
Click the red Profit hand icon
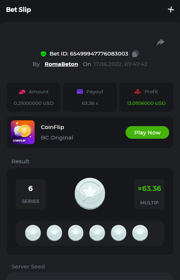[x=138, y=92]
